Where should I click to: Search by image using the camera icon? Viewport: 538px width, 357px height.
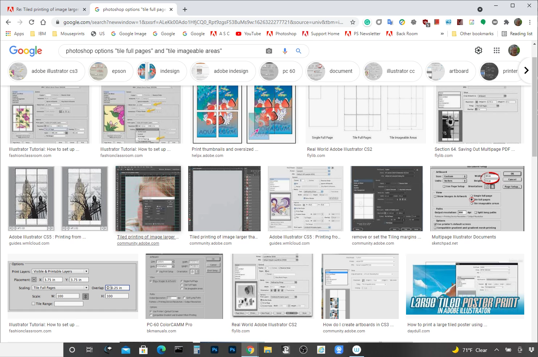(269, 51)
